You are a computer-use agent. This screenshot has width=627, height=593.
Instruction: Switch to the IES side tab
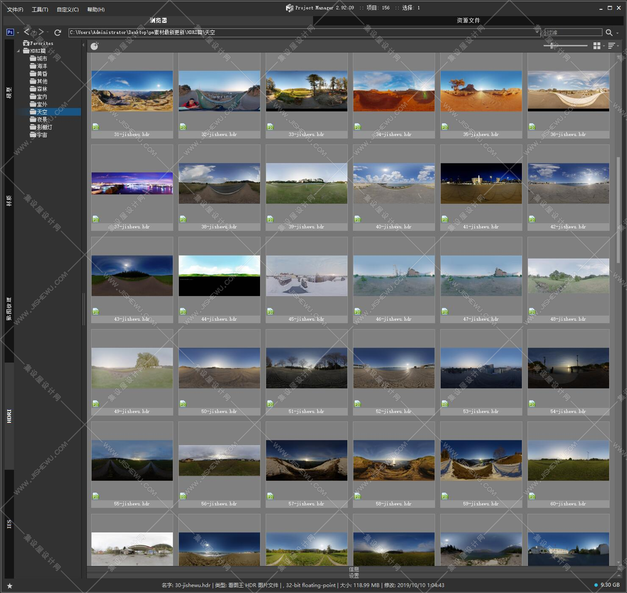pyautogui.click(x=9, y=524)
